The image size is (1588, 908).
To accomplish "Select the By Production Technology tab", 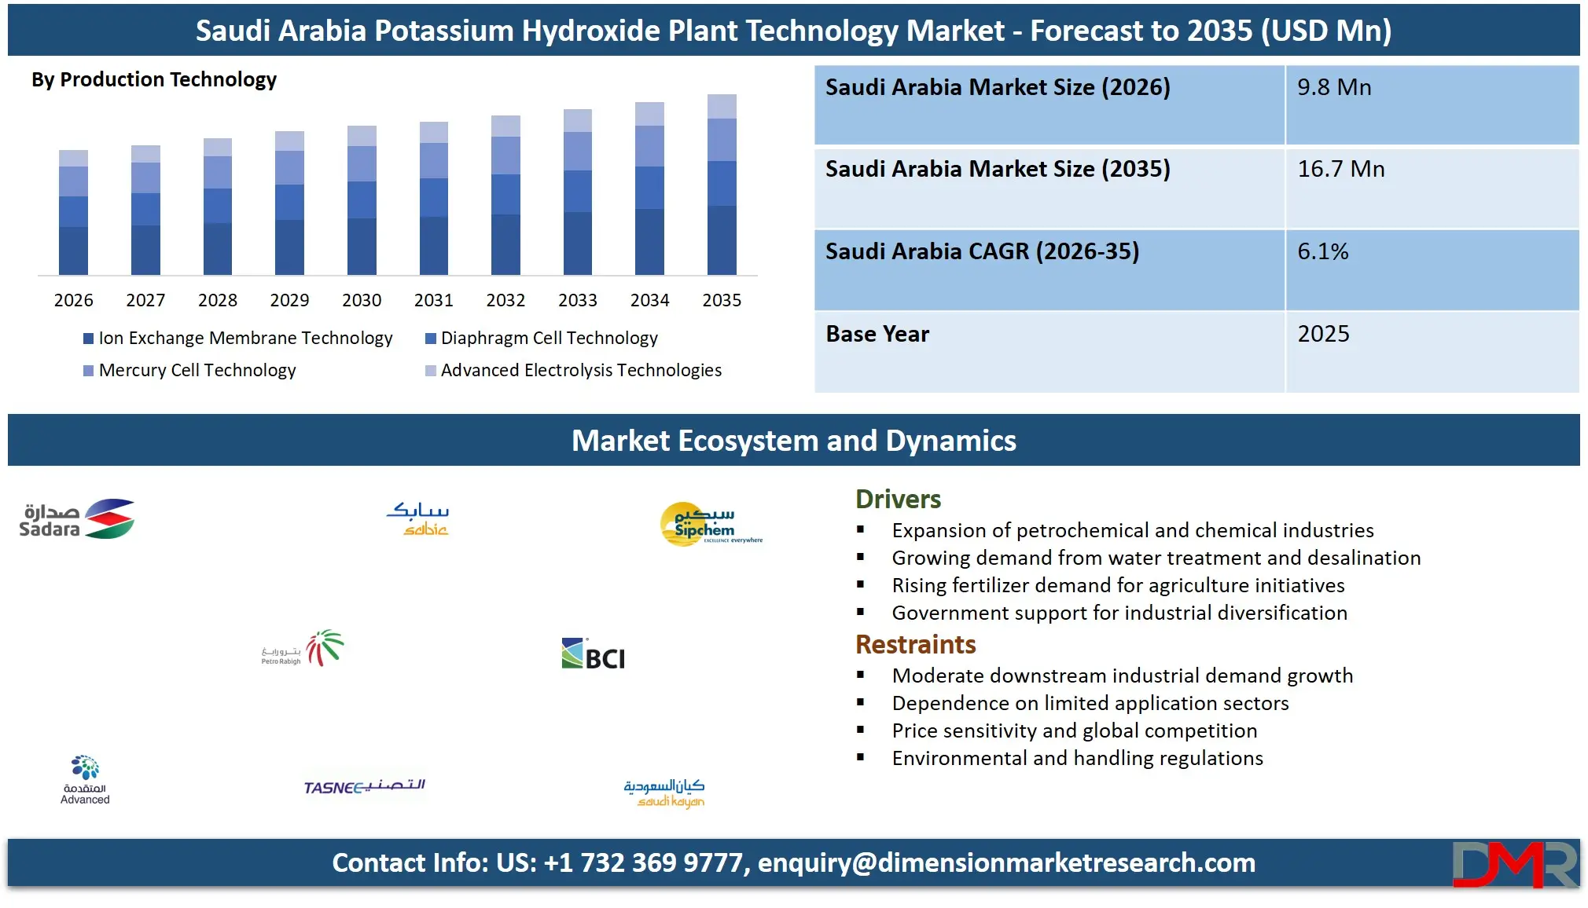I will (153, 79).
